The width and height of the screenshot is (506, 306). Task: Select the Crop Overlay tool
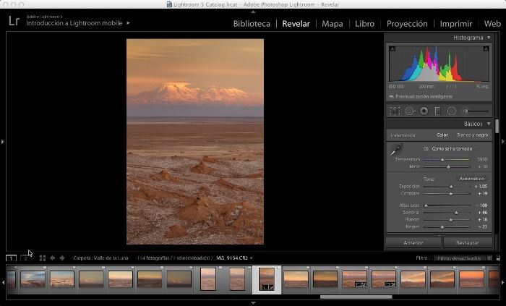[x=395, y=111]
